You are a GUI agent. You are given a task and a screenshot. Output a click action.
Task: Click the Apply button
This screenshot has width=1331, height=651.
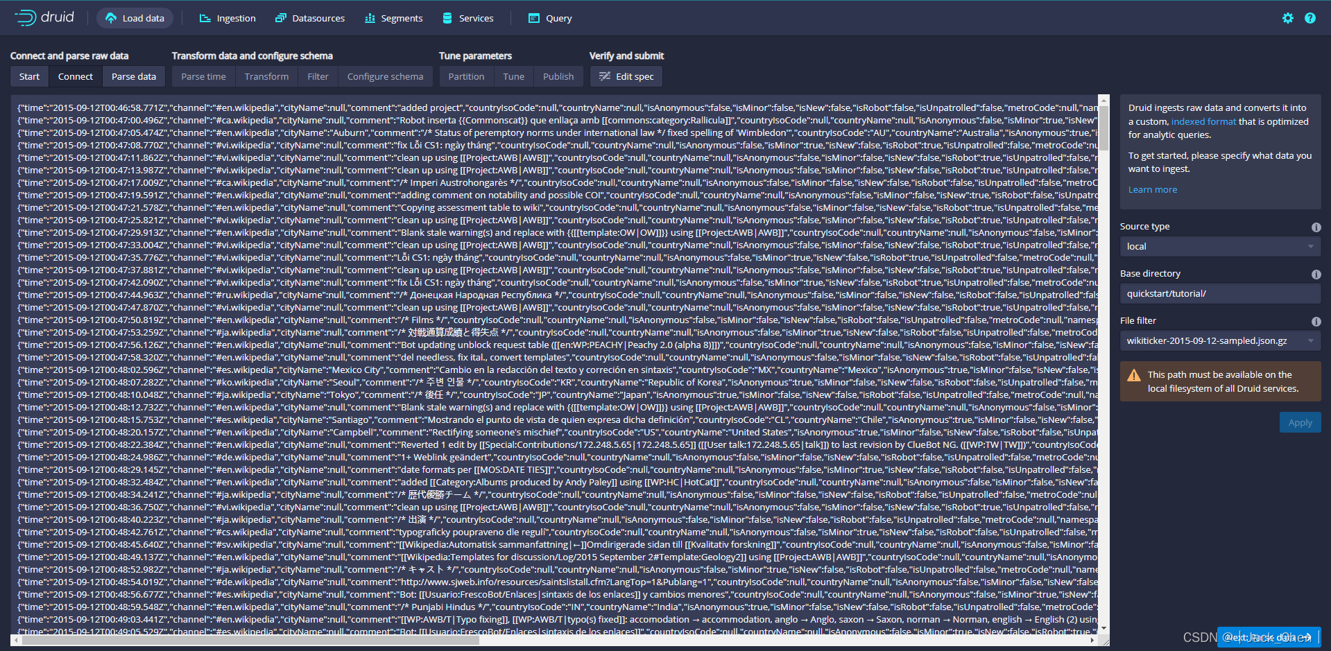tap(1300, 422)
